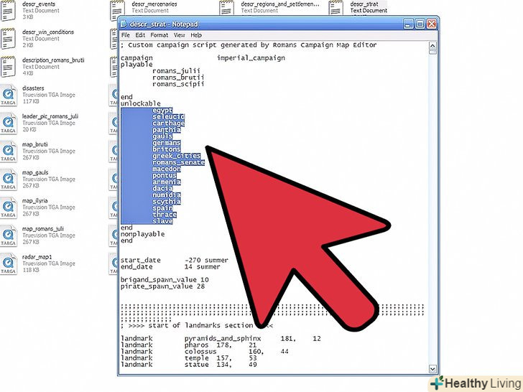Screen dimensions: 523x392
Task: Click the highlighted germans line
Action: [x=166, y=143]
